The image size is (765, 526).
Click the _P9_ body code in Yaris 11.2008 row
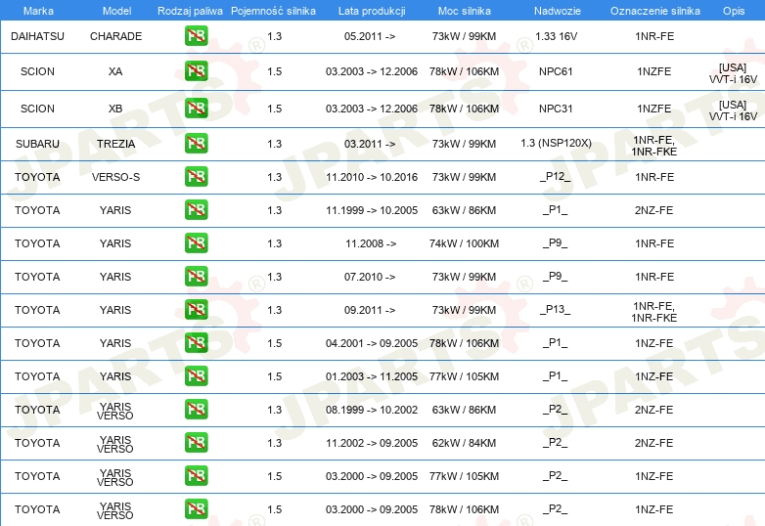(556, 242)
